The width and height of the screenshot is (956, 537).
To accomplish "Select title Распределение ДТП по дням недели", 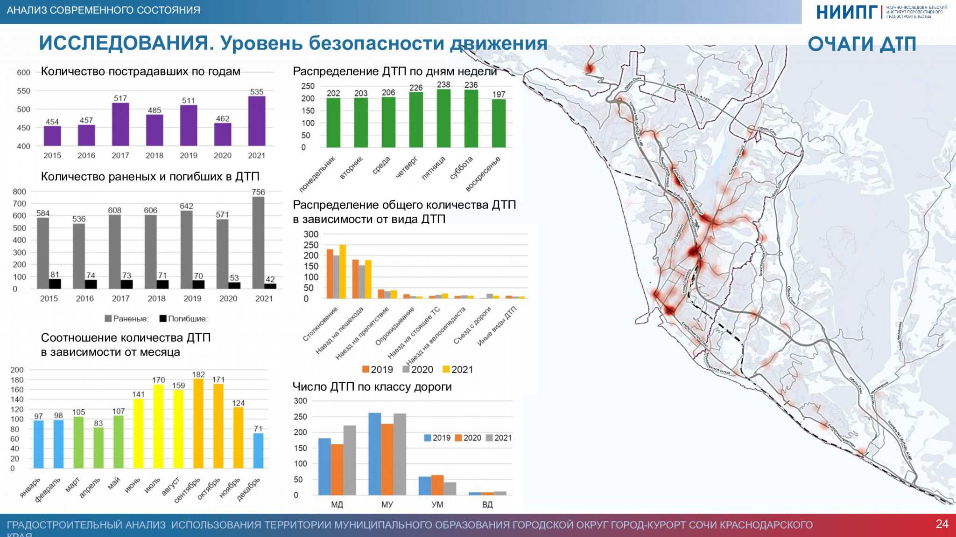I will pos(395,71).
